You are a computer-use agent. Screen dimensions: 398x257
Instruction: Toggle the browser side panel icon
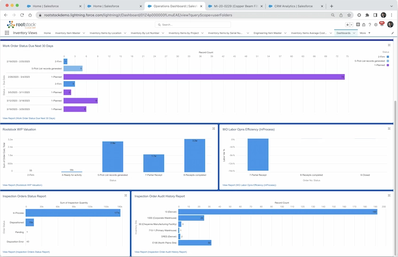375,15
